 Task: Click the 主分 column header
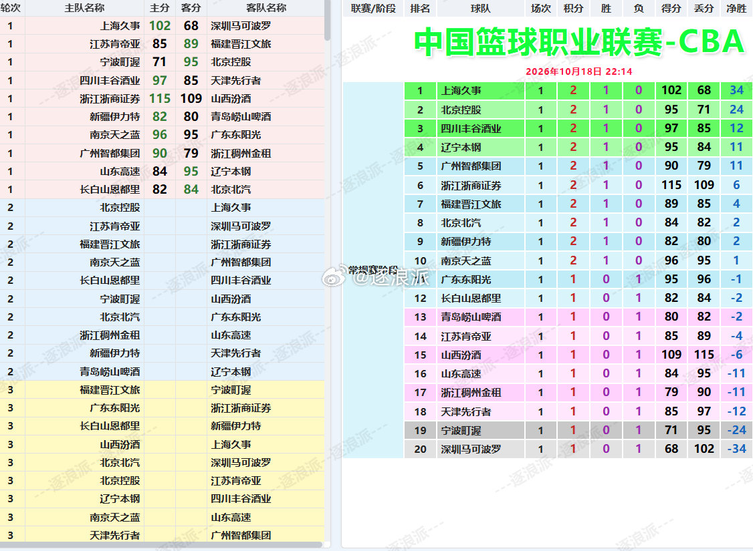[x=159, y=8]
